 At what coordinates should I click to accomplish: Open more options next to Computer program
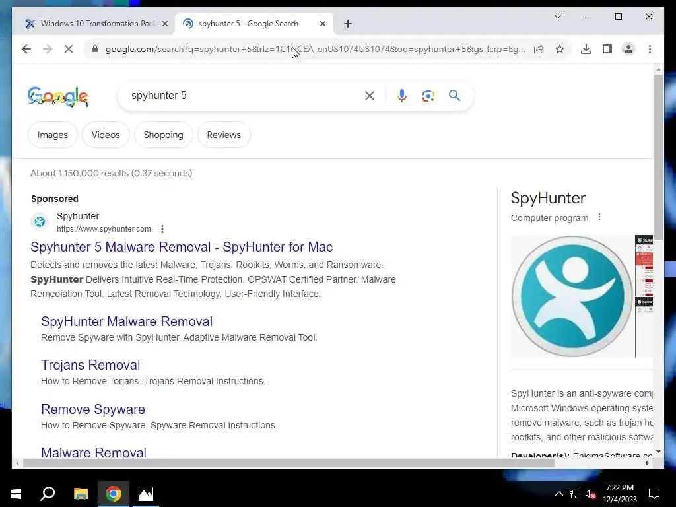(599, 217)
